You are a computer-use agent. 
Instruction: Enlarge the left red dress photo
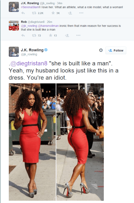coord(32,142)
